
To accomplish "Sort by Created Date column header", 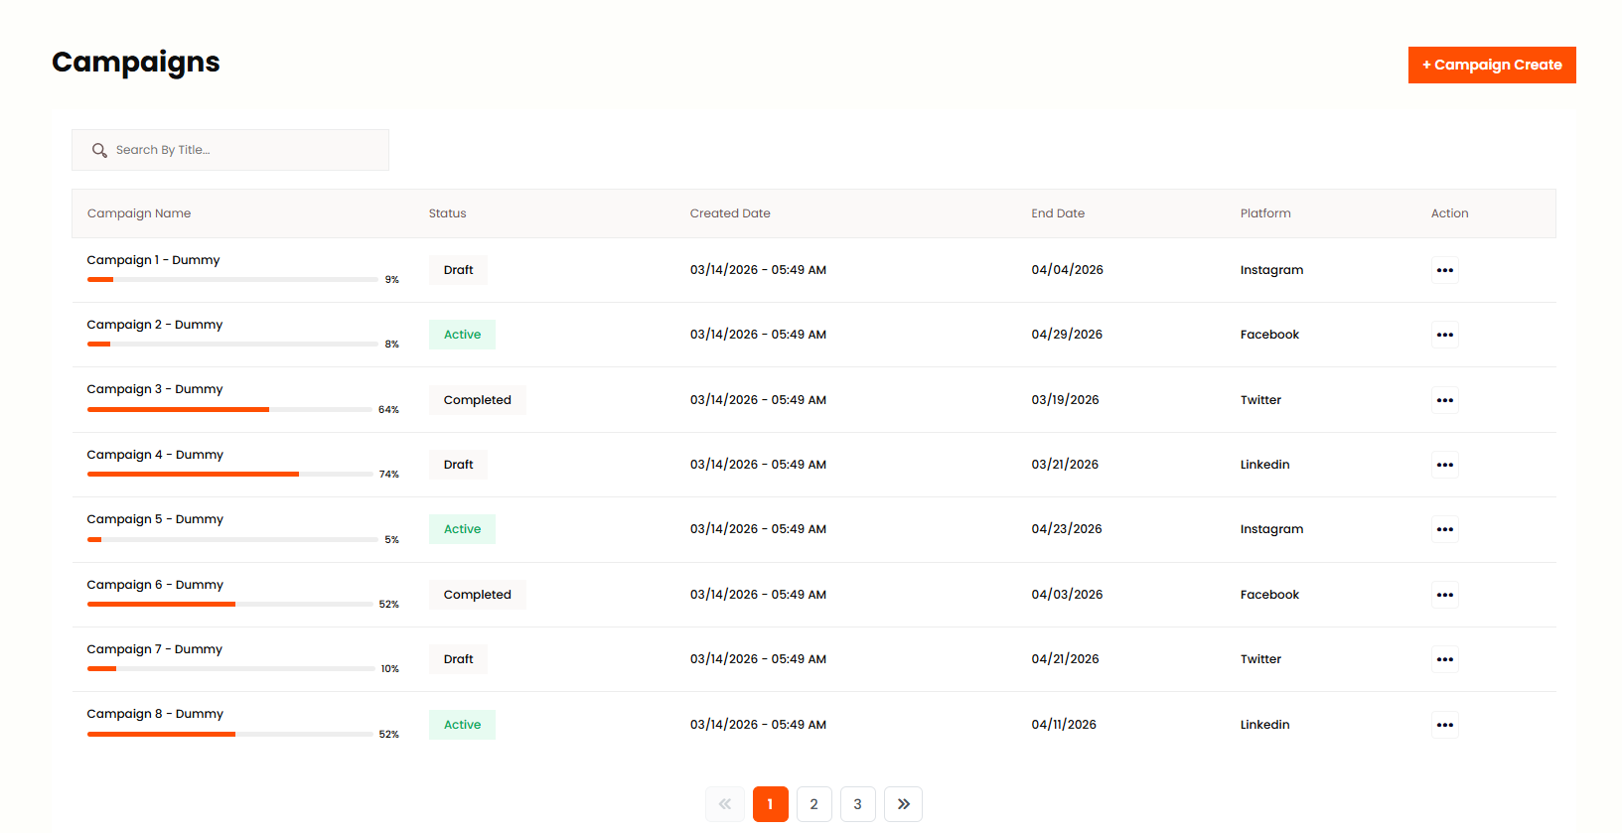I will click(730, 213).
